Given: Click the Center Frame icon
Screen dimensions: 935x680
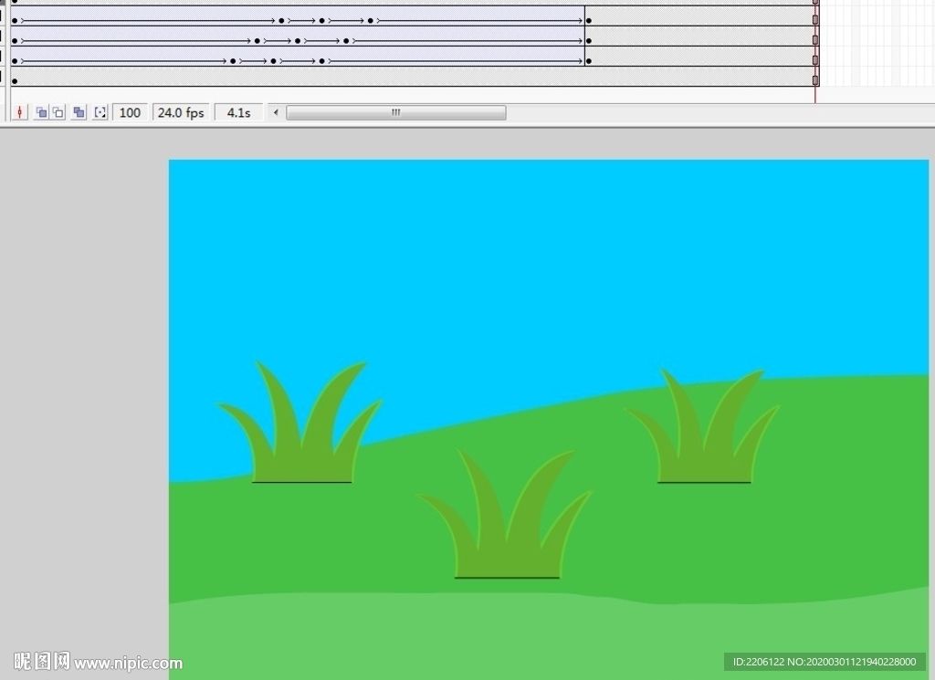Looking at the screenshot, I should point(20,112).
